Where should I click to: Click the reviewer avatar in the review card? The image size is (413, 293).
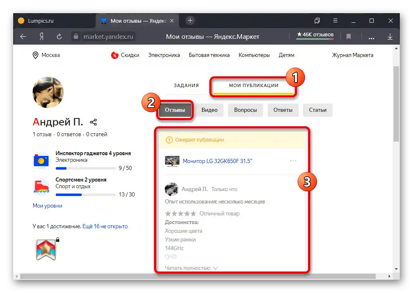(x=171, y=189)
